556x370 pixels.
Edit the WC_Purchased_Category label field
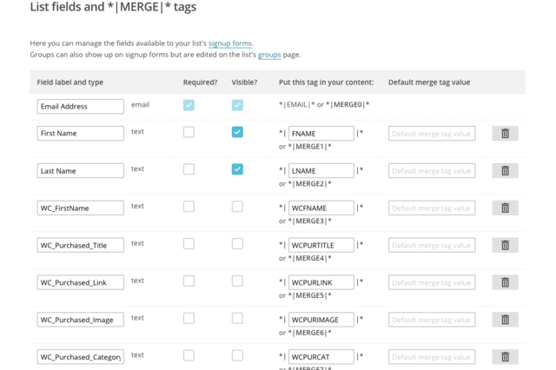pos(81,357)
